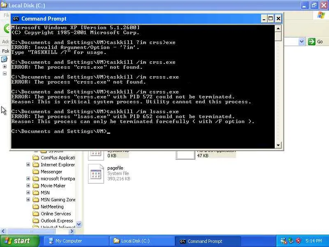Select the Messenger folder
This screenshot has height=247, width=329.
51,172
